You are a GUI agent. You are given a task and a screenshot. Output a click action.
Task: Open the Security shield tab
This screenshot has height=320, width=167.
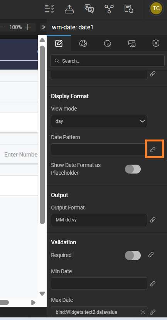point(156,43)
